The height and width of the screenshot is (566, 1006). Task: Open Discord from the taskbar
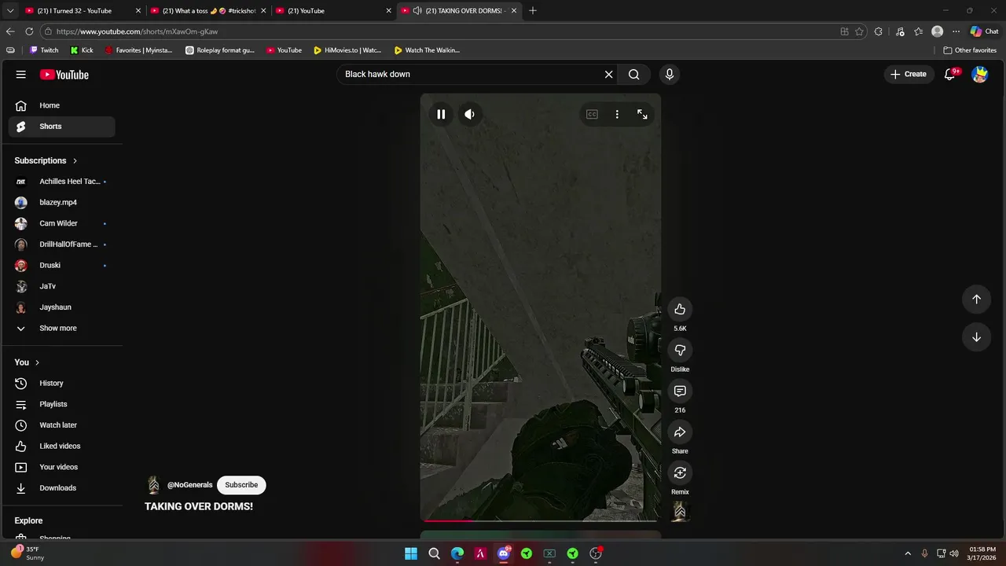coord(504,553)
